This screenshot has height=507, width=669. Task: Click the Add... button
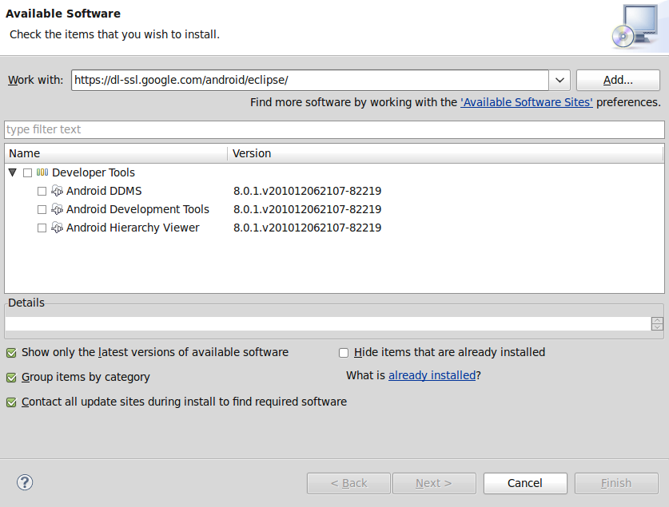(x=618, y=80)
